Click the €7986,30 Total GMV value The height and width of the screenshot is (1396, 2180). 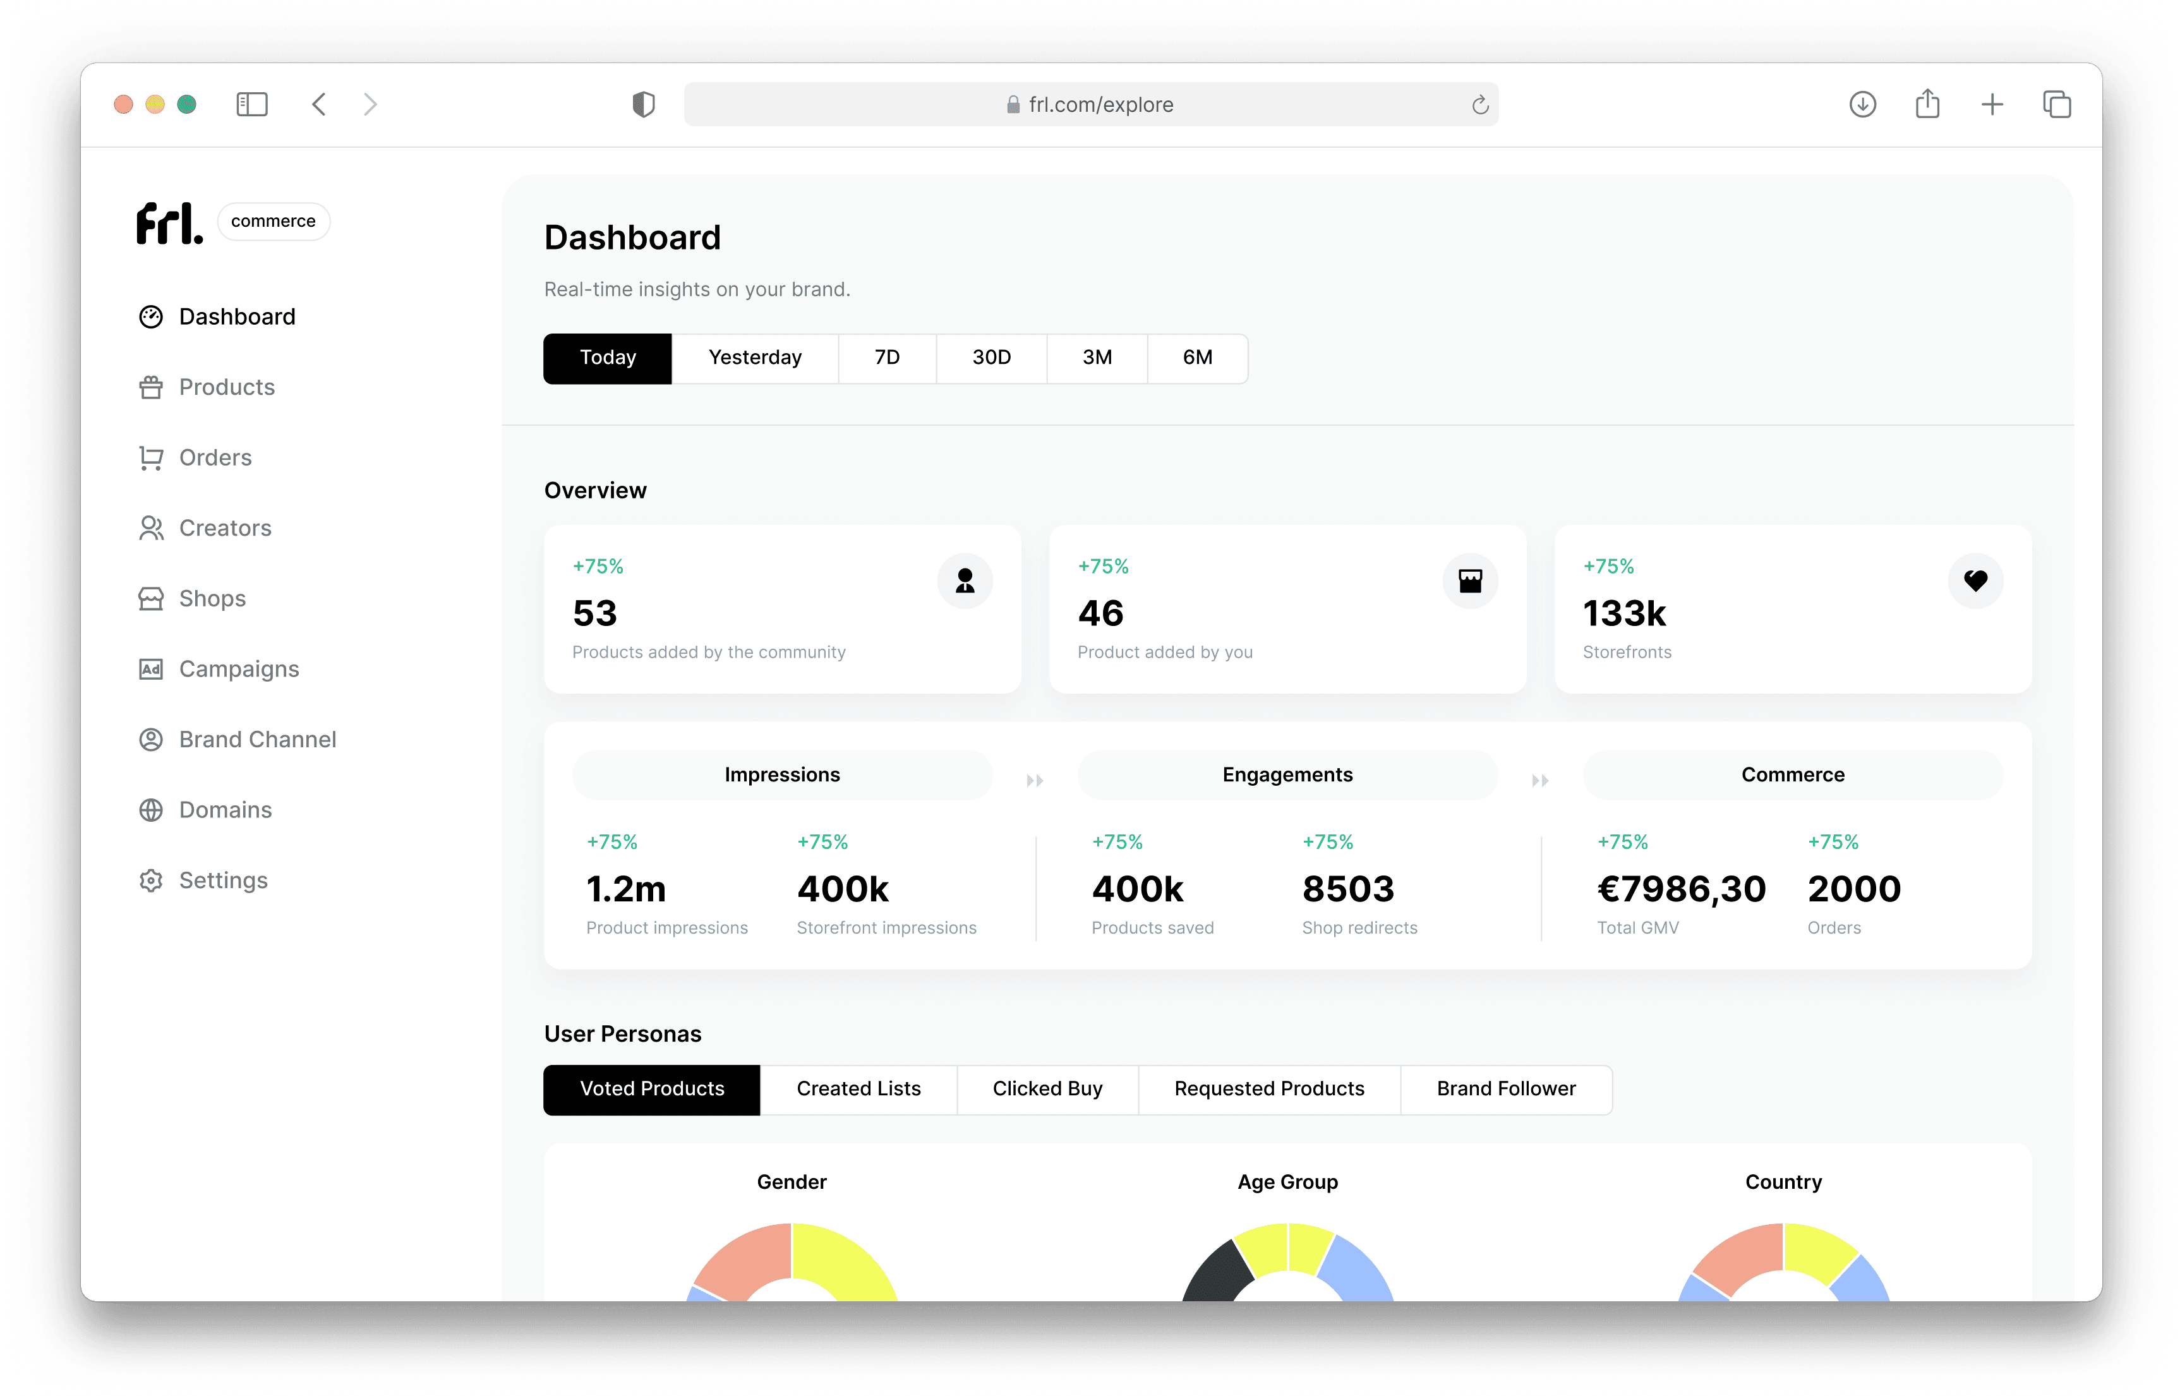1682,889
